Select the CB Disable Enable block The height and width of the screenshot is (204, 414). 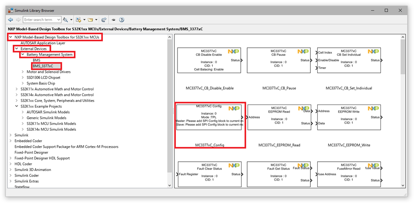[209, 60]
